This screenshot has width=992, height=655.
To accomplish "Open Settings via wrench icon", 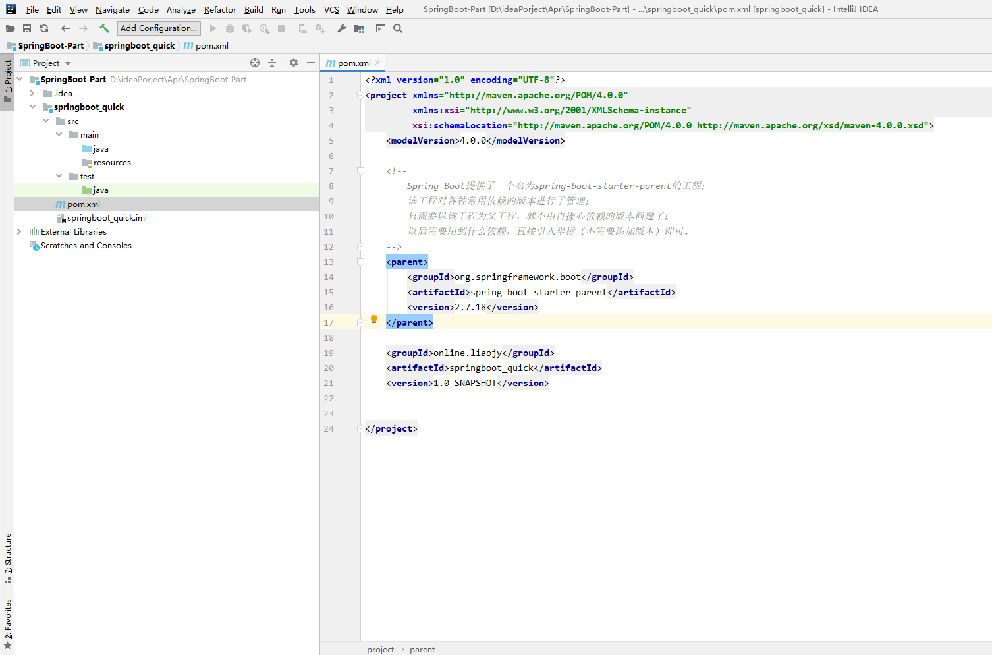I will (x=342, y=28).
